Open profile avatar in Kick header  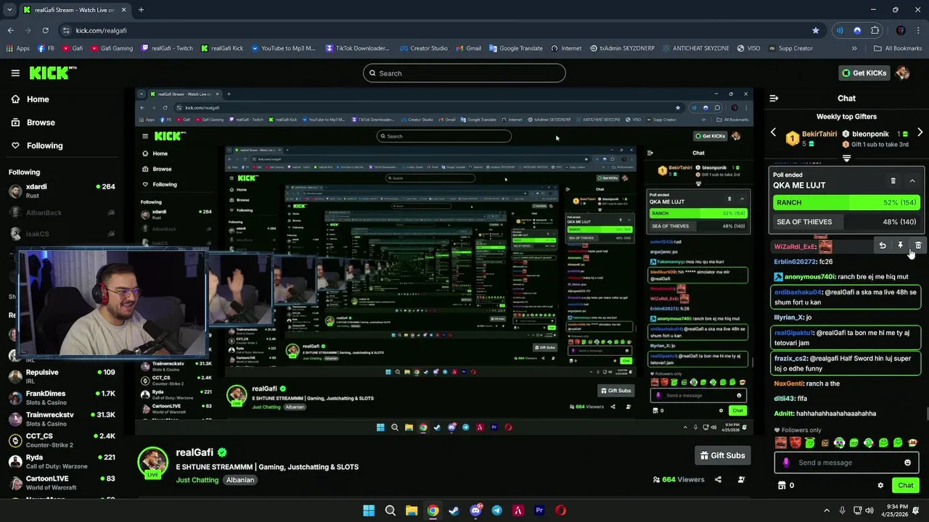[902, 72]
